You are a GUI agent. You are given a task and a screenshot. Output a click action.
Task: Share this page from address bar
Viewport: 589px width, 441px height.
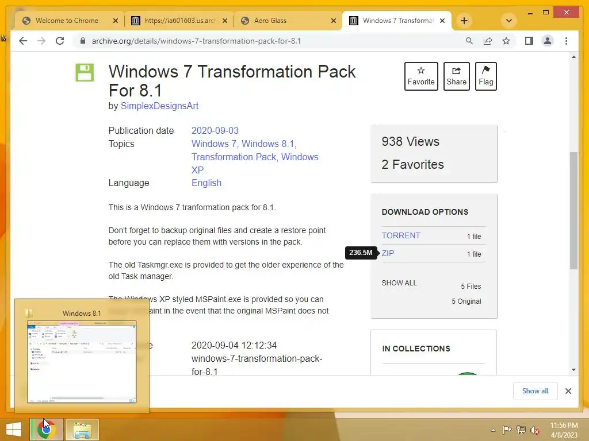point(488,41)
